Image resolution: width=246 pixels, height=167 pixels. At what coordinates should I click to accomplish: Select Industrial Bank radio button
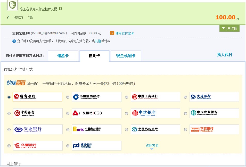[9, 130]
